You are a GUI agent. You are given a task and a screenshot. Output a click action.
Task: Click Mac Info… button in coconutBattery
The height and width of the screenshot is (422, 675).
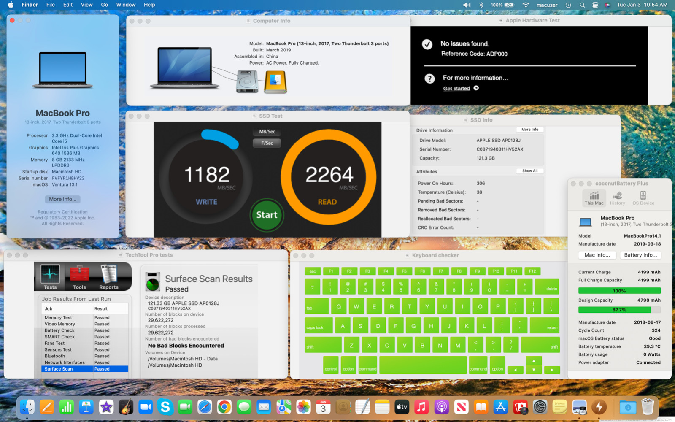coord(597,255)
